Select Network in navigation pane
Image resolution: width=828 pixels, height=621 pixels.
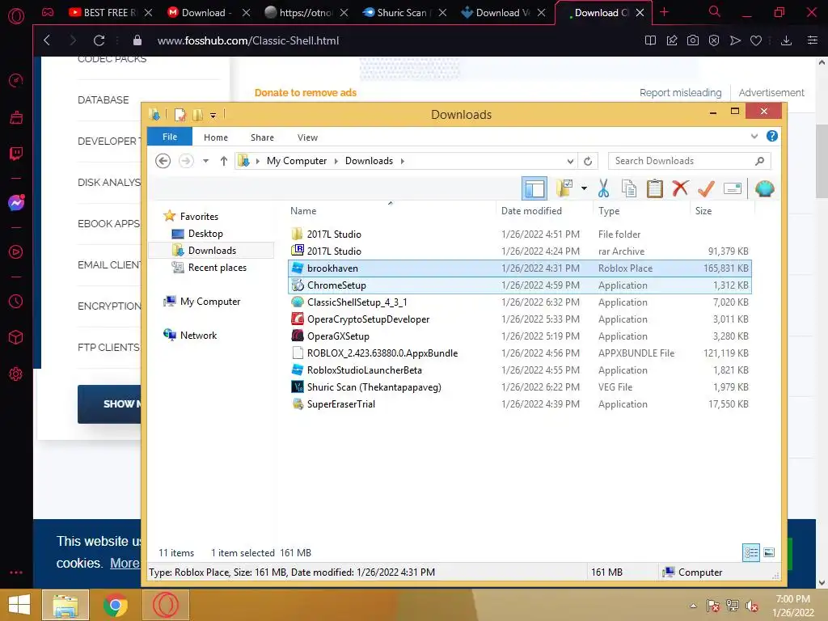198,336
